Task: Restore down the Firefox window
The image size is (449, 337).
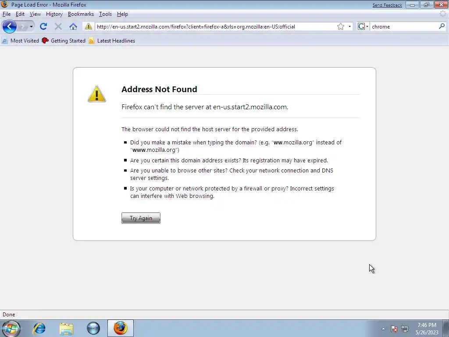Action: point(427,5)
